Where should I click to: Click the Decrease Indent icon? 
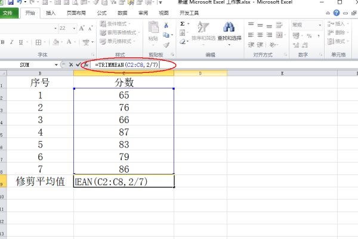pos(251,45)
